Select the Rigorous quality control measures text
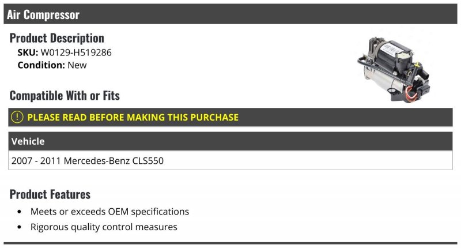461x248 pixels. (x=104, y=227)
